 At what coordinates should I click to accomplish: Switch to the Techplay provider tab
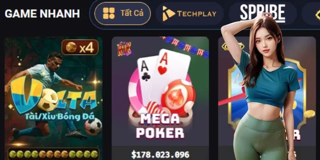[189, 14]
